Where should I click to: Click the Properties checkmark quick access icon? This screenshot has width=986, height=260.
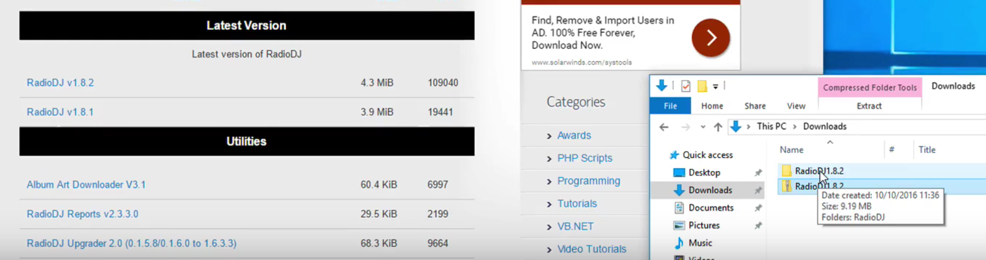[685, 86]
